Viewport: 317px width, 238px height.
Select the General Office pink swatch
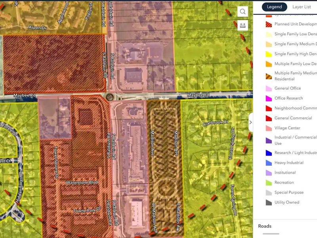268,88
